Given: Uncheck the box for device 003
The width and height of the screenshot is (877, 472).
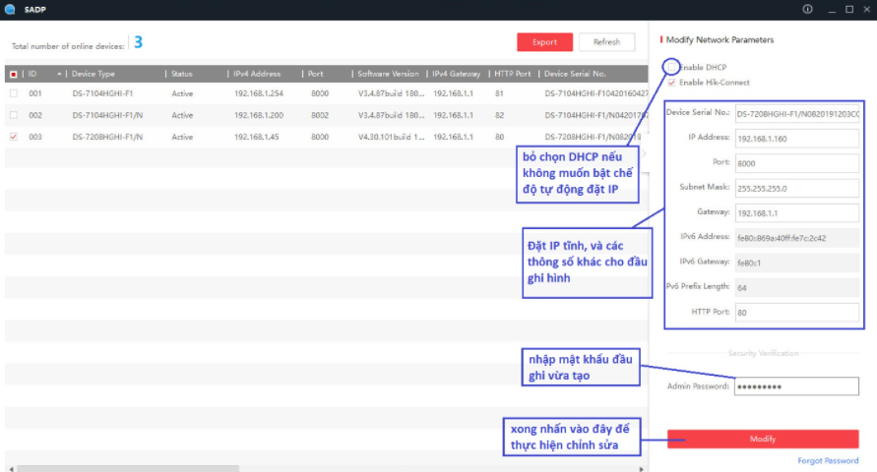Looking at the screenshot, I should [14, 137].
